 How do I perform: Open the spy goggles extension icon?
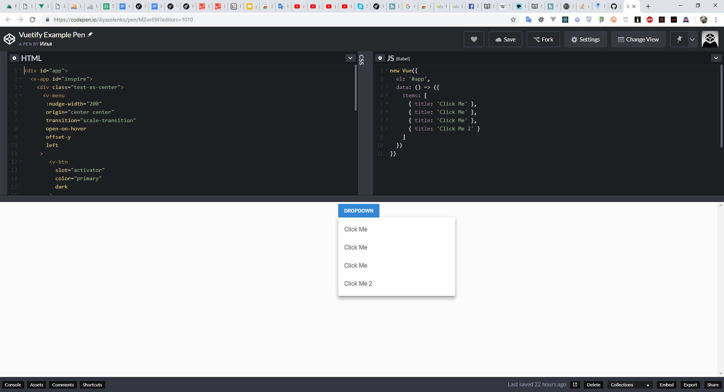pos(686,20)
